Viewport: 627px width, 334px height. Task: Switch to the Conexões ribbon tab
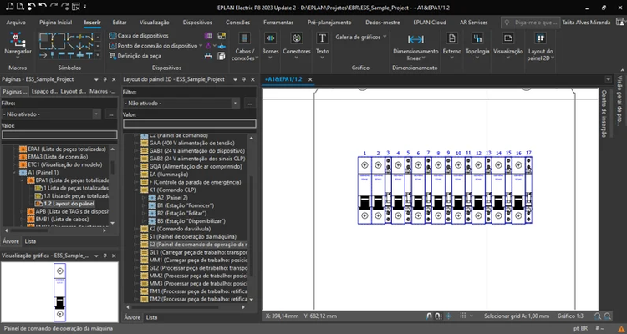coord(237,23)
